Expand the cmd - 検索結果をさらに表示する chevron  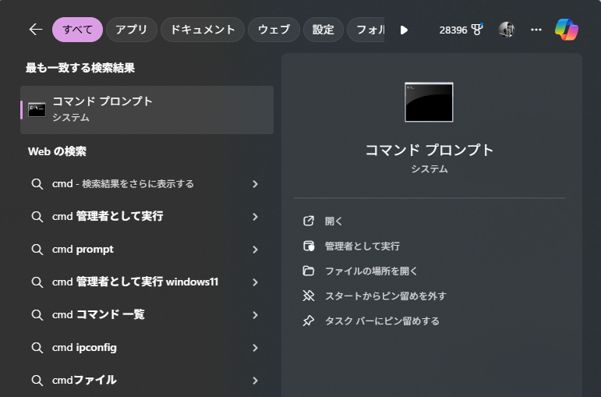coord(255,184)
